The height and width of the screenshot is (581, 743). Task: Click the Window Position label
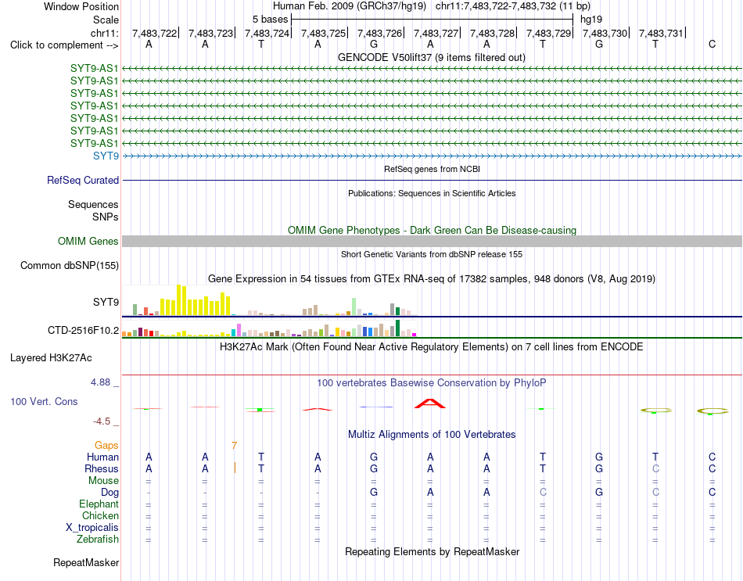tap(81, 6)
